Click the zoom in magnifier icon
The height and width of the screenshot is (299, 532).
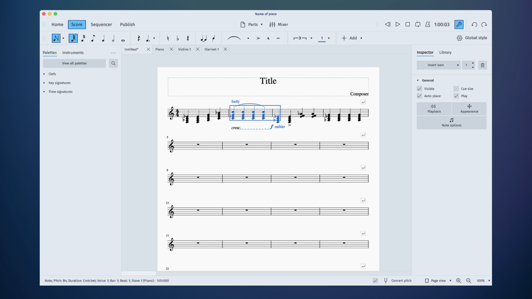click(458, 281)
